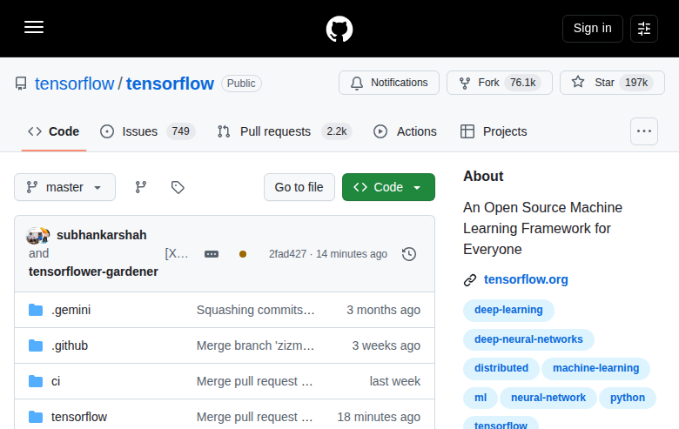Open subhankarshah profile link

[102, 235]
